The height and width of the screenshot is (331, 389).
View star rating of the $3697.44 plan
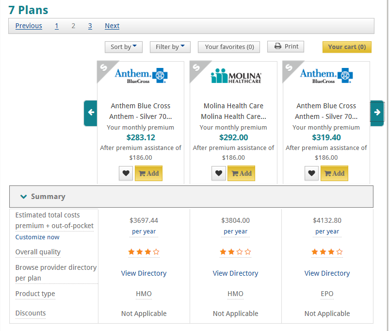coord(144,252)
